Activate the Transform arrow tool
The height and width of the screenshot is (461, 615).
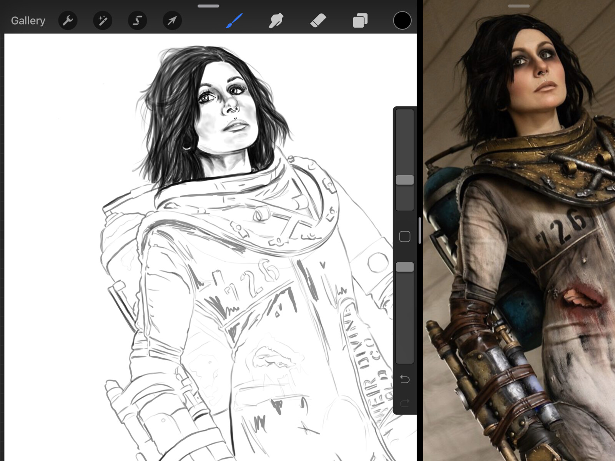(x=172, y=20)
